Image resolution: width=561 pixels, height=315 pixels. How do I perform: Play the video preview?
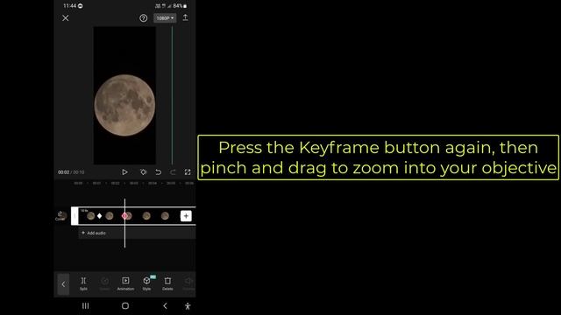tap(124, 172)
